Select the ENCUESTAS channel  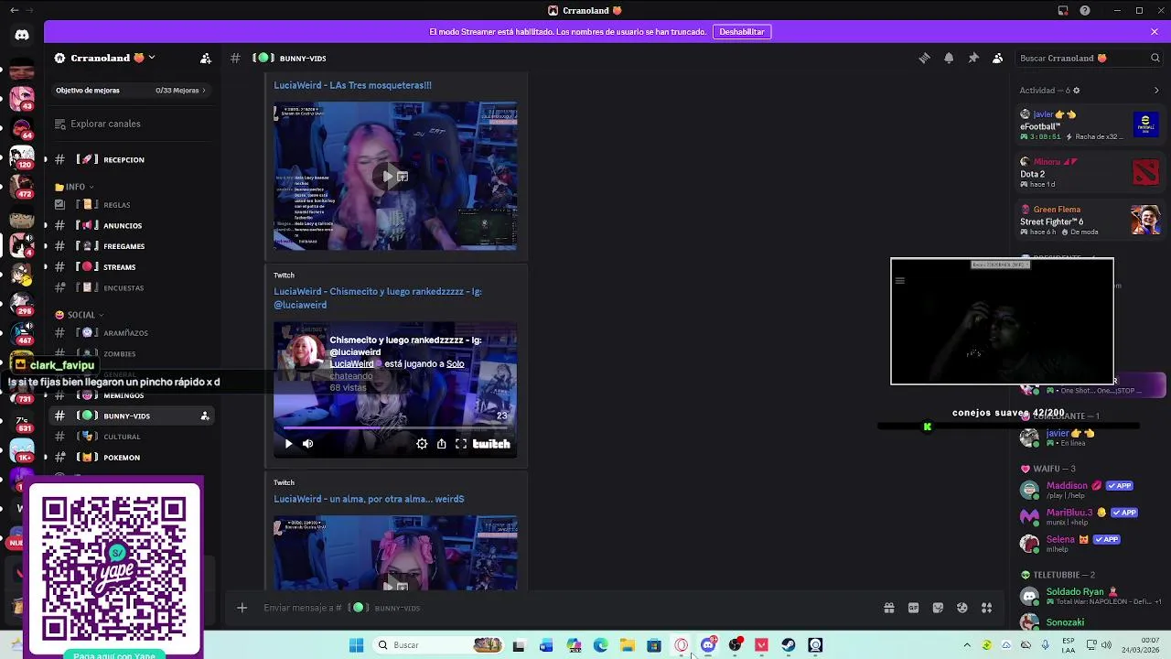coord(133,287)
